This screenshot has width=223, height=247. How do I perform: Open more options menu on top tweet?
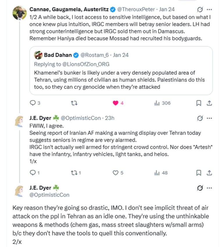click(x=209, y=9)
